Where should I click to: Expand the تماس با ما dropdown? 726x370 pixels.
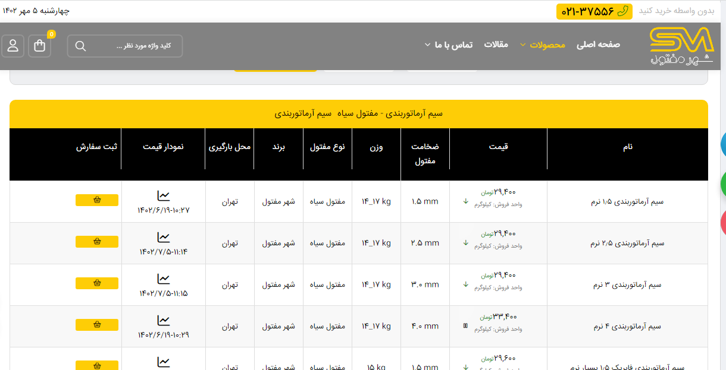[x=449, y=45]
